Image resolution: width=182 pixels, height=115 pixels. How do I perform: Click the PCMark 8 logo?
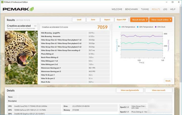click(18, 9)
